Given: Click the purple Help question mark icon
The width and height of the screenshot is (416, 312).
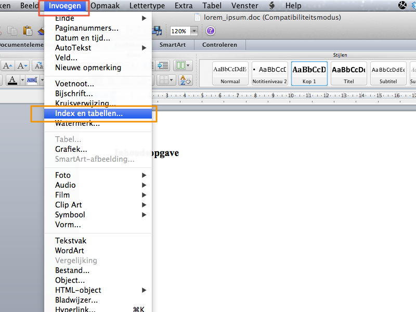Looking at the screenshot, I should tap(211, 31).
